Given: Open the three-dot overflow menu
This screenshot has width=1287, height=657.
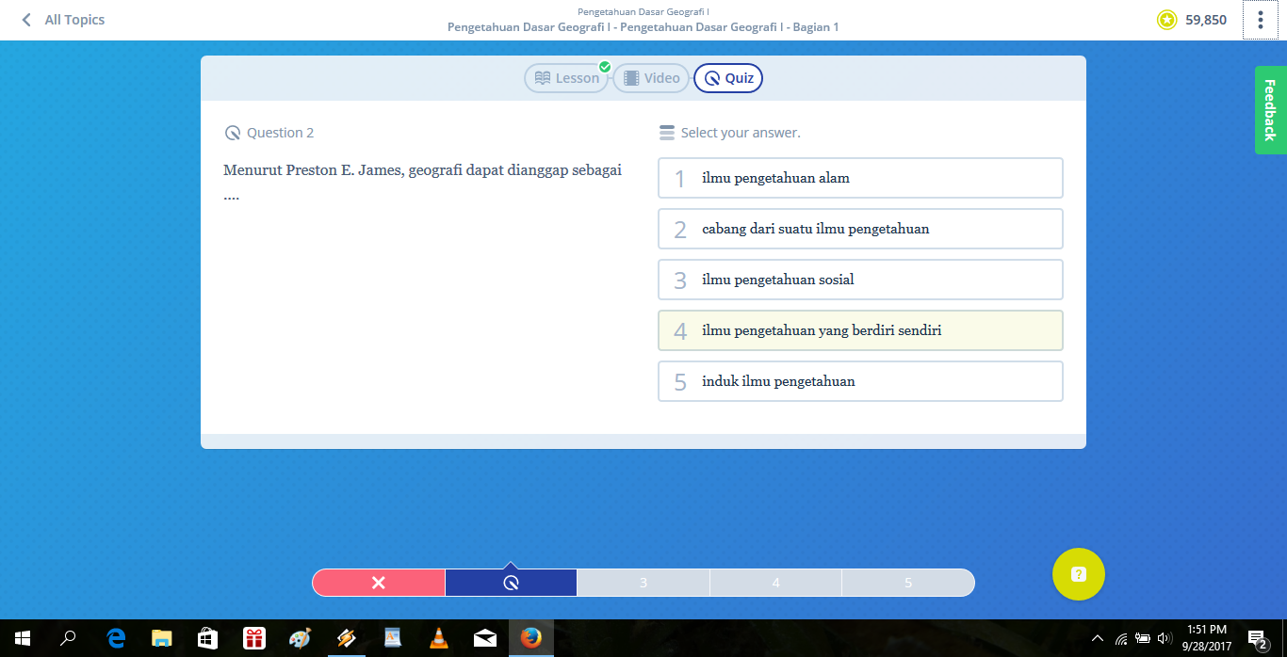Looking at the screenshot, I should pos(1261,19).
